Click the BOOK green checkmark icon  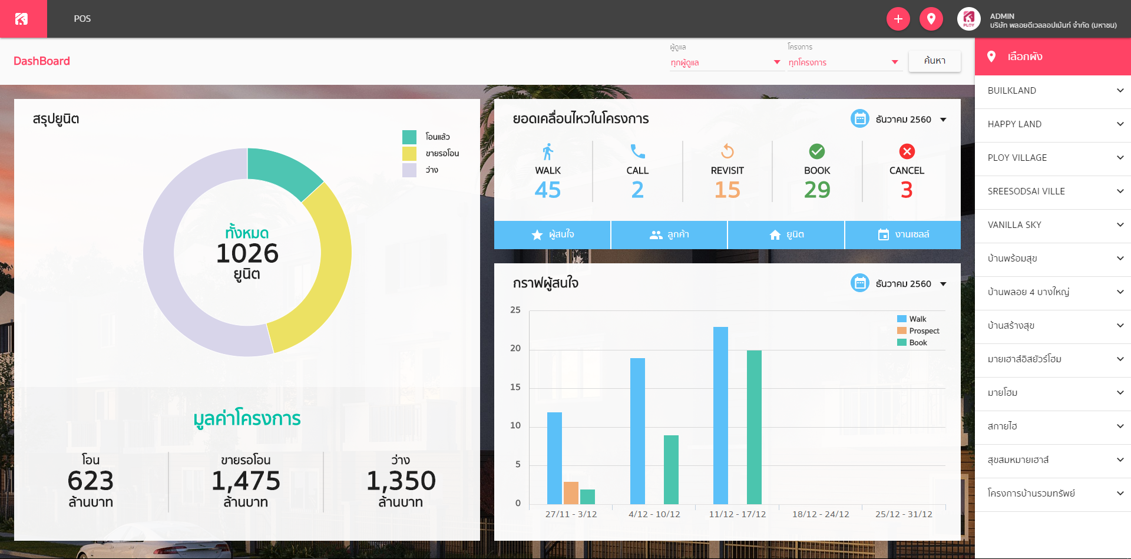817,152
